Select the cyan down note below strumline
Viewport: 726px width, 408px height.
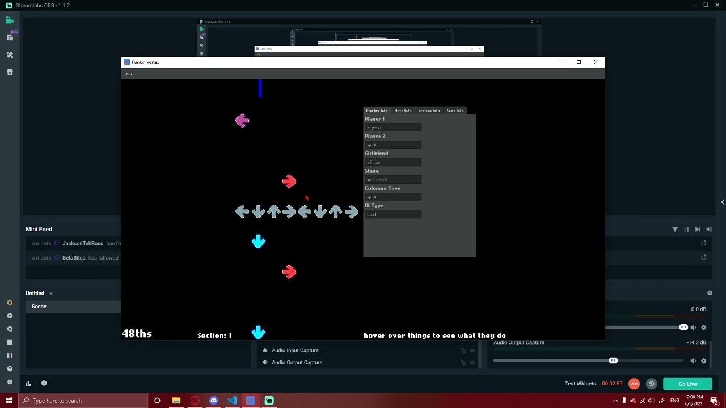pos(259,242)
